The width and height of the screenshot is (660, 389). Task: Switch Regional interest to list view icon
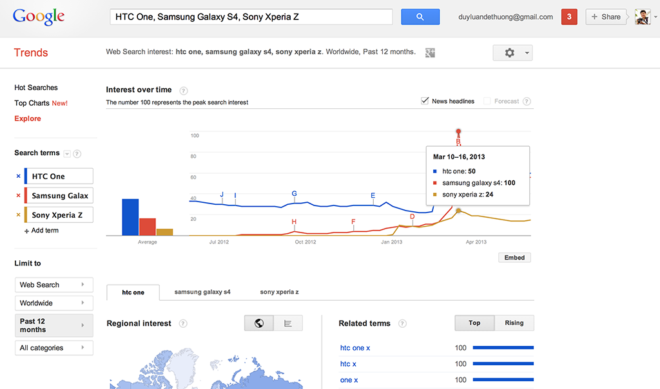point(287,323)
